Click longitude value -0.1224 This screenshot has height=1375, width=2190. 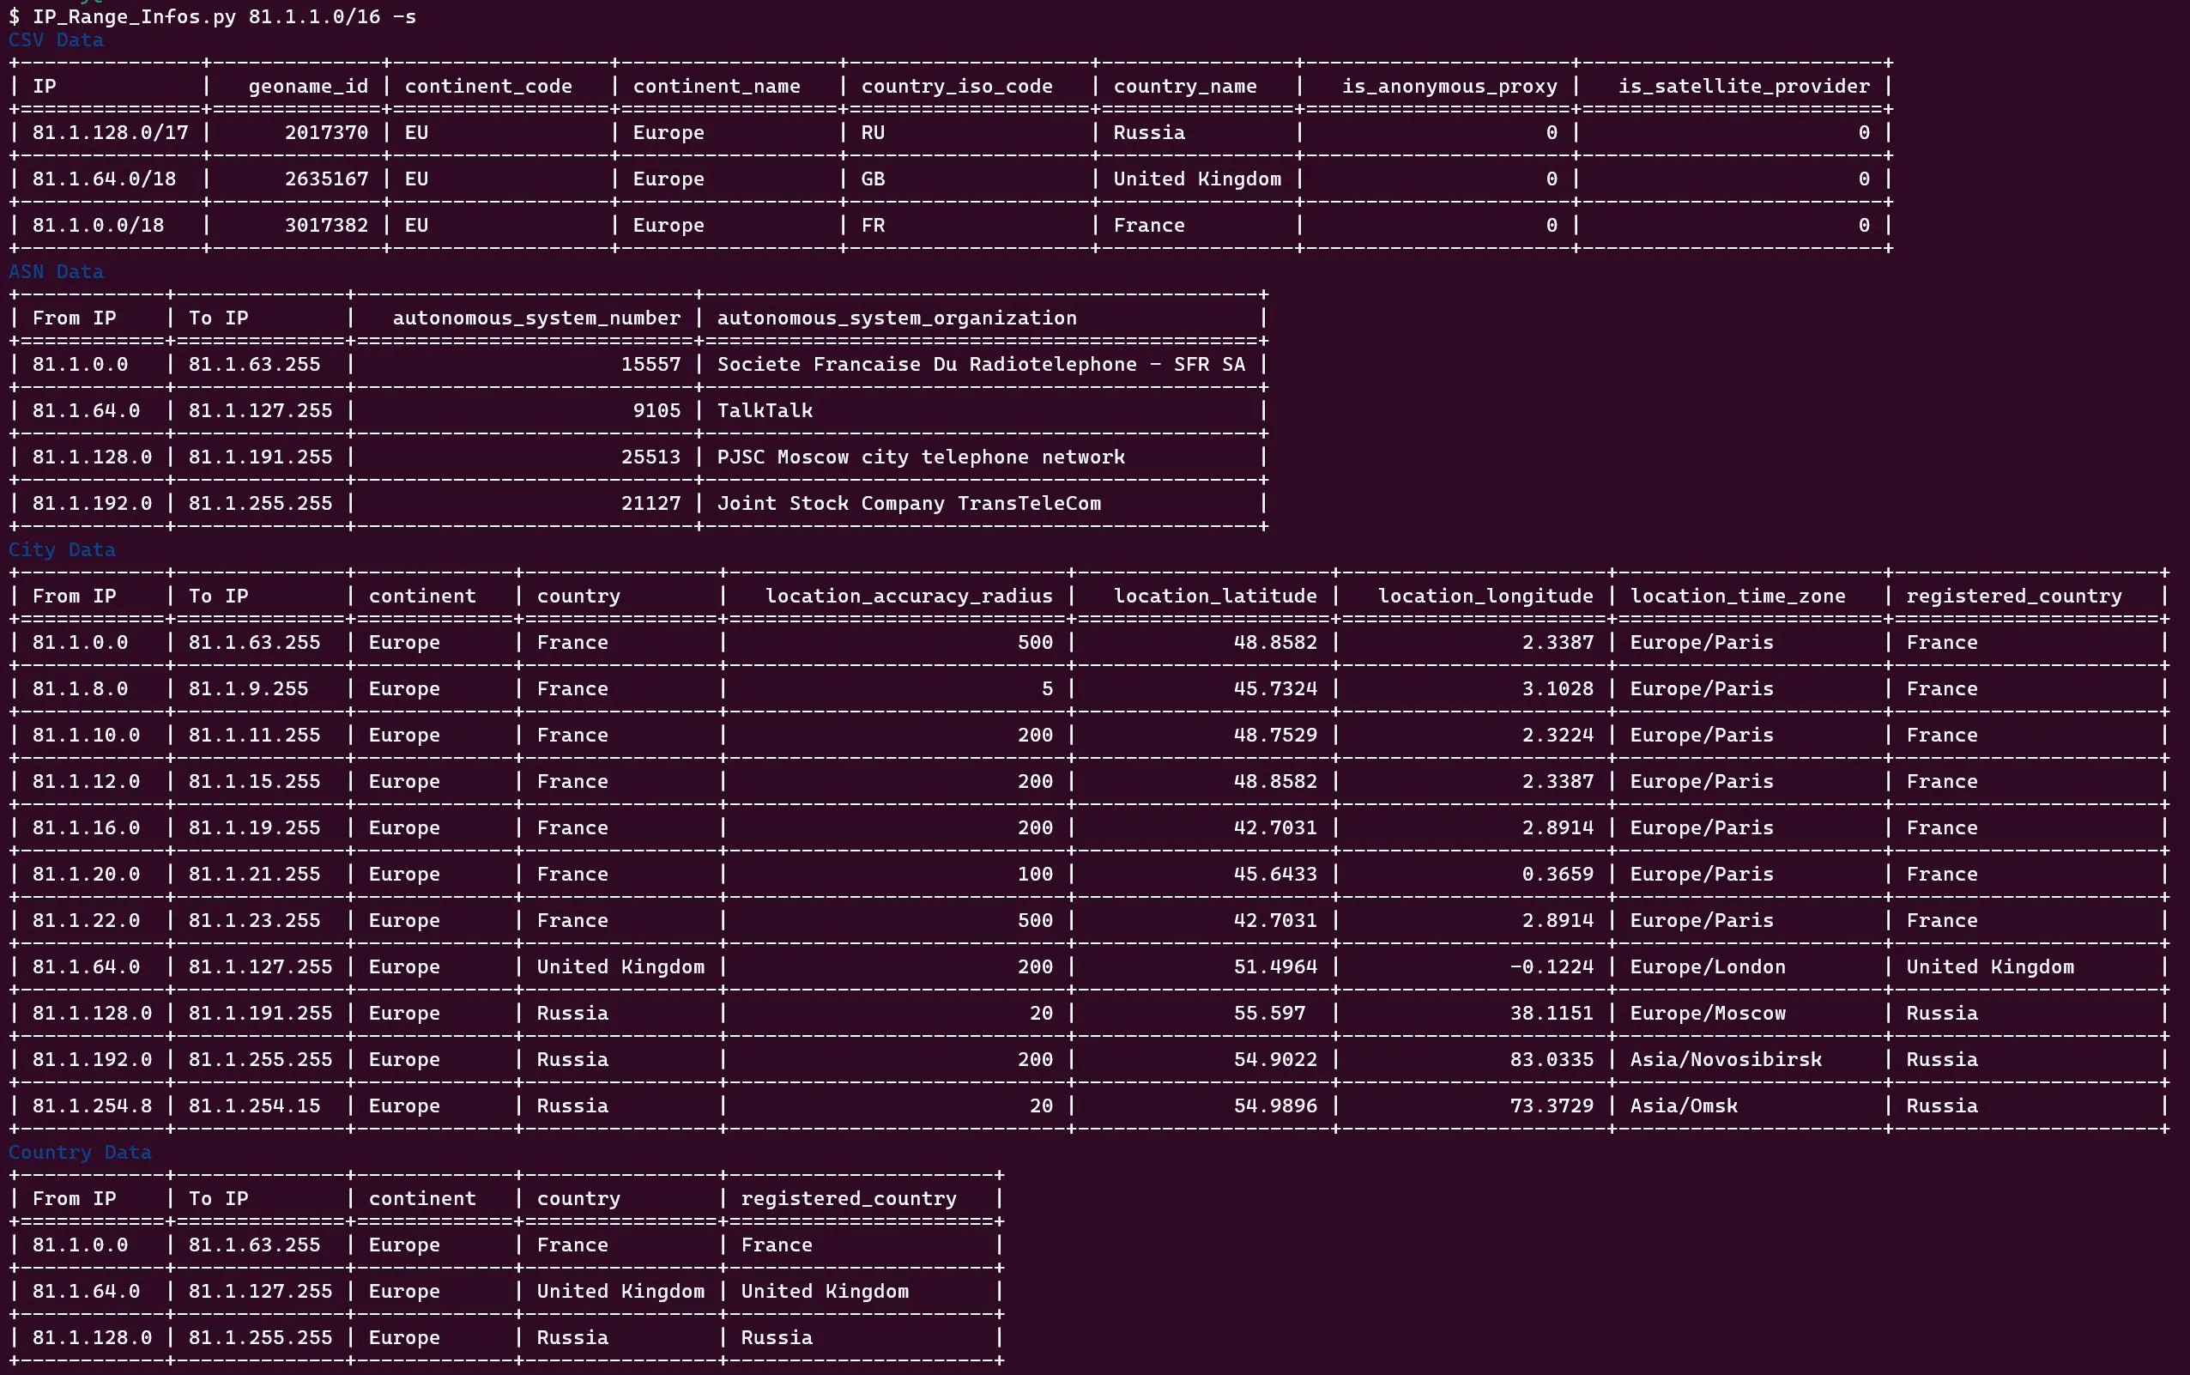(x=1552, y=967)
